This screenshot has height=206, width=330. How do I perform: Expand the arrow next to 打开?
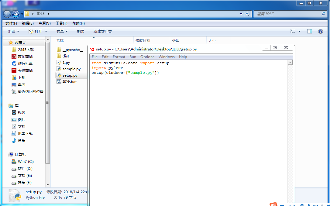[x=46, y=31]
